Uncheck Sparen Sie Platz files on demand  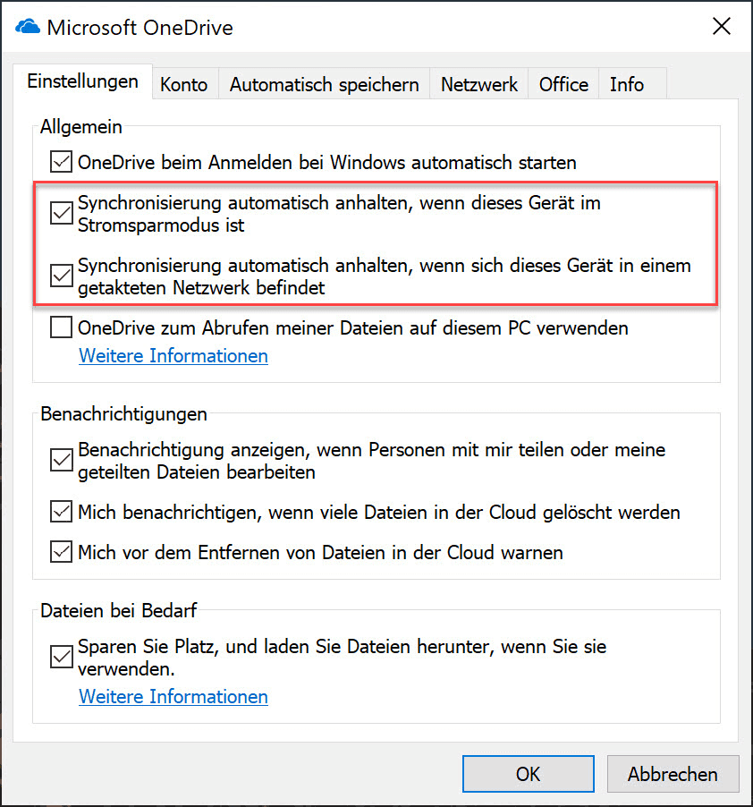point(62,657)
